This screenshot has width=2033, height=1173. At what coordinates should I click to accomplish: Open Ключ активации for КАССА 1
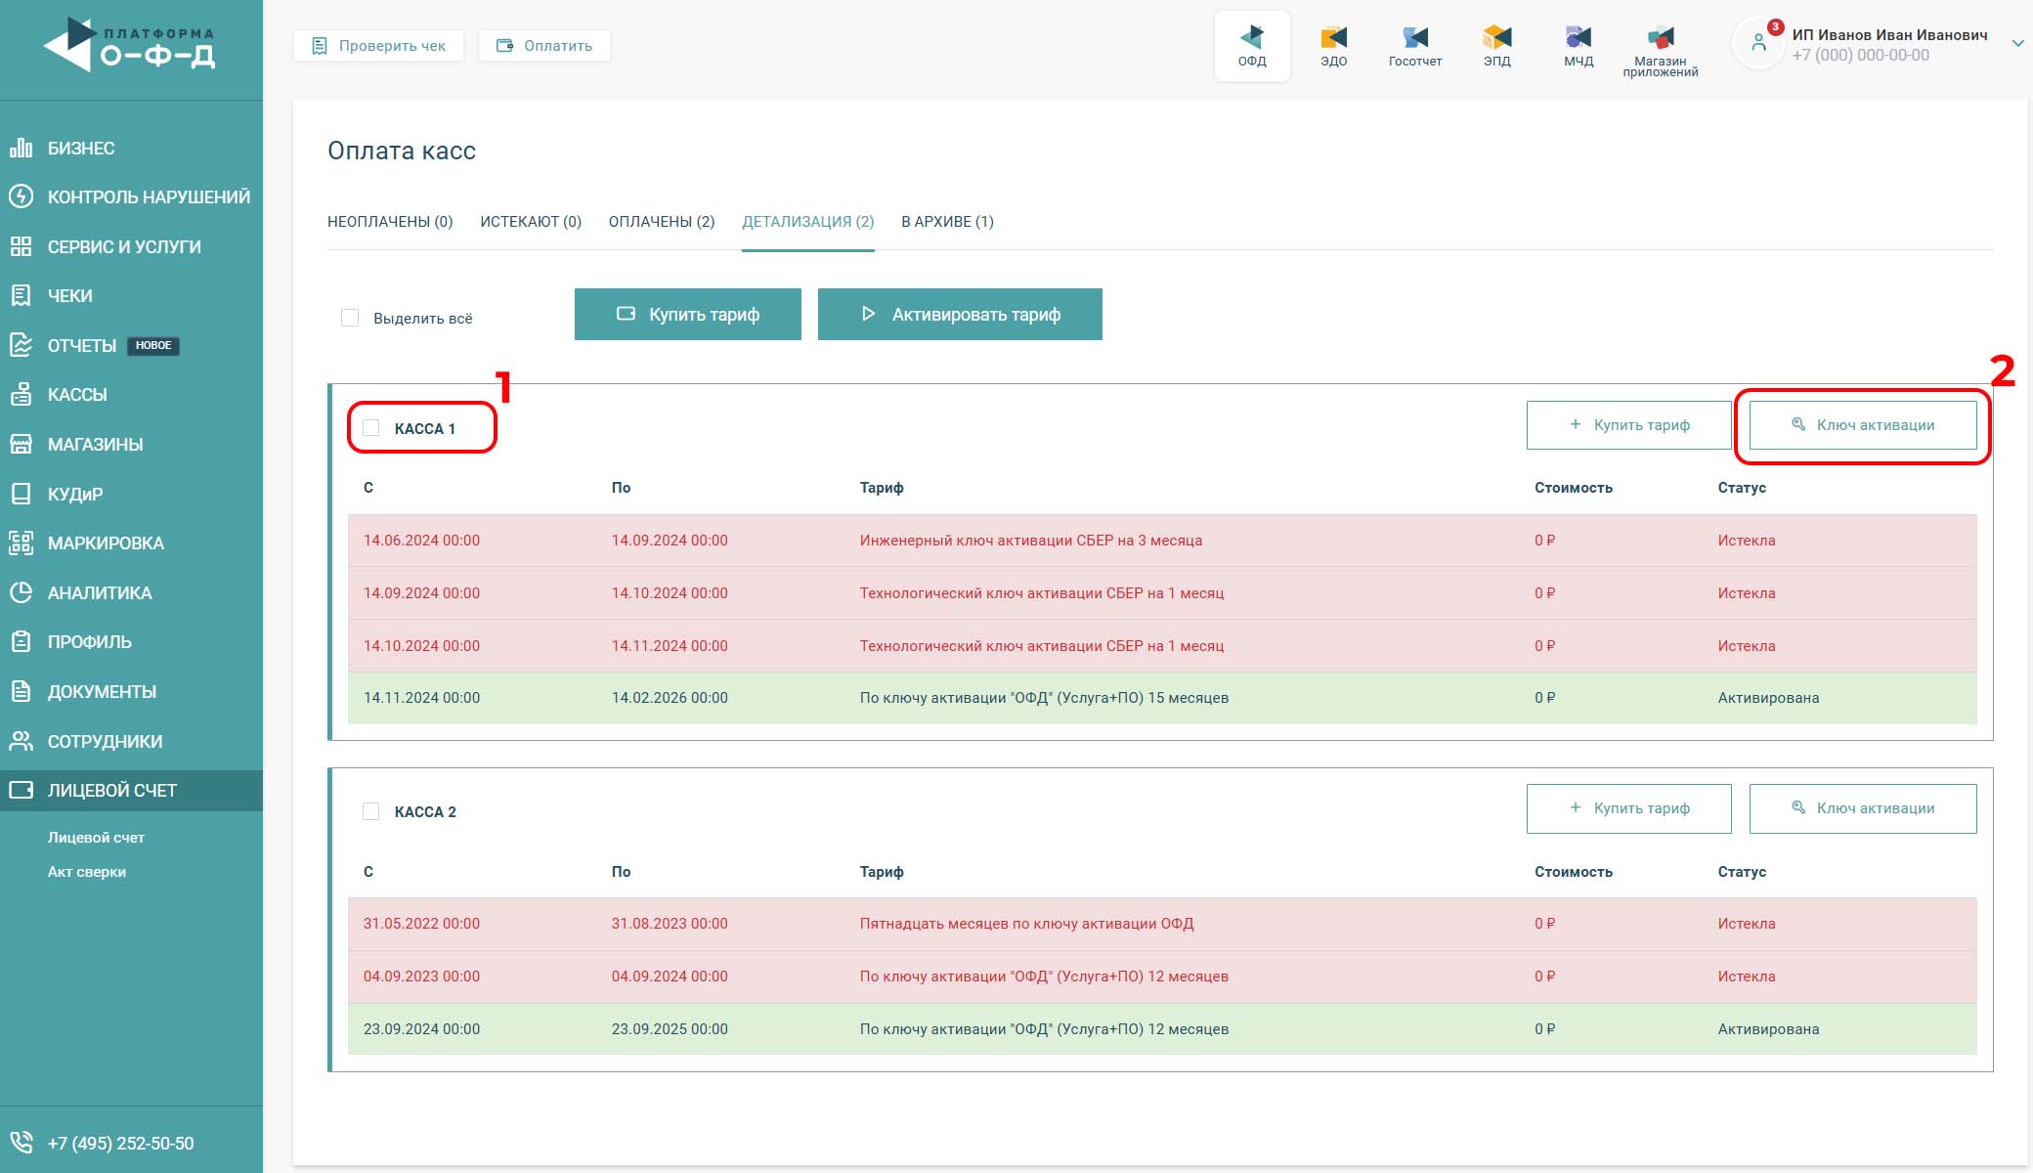click(1863, 425)
